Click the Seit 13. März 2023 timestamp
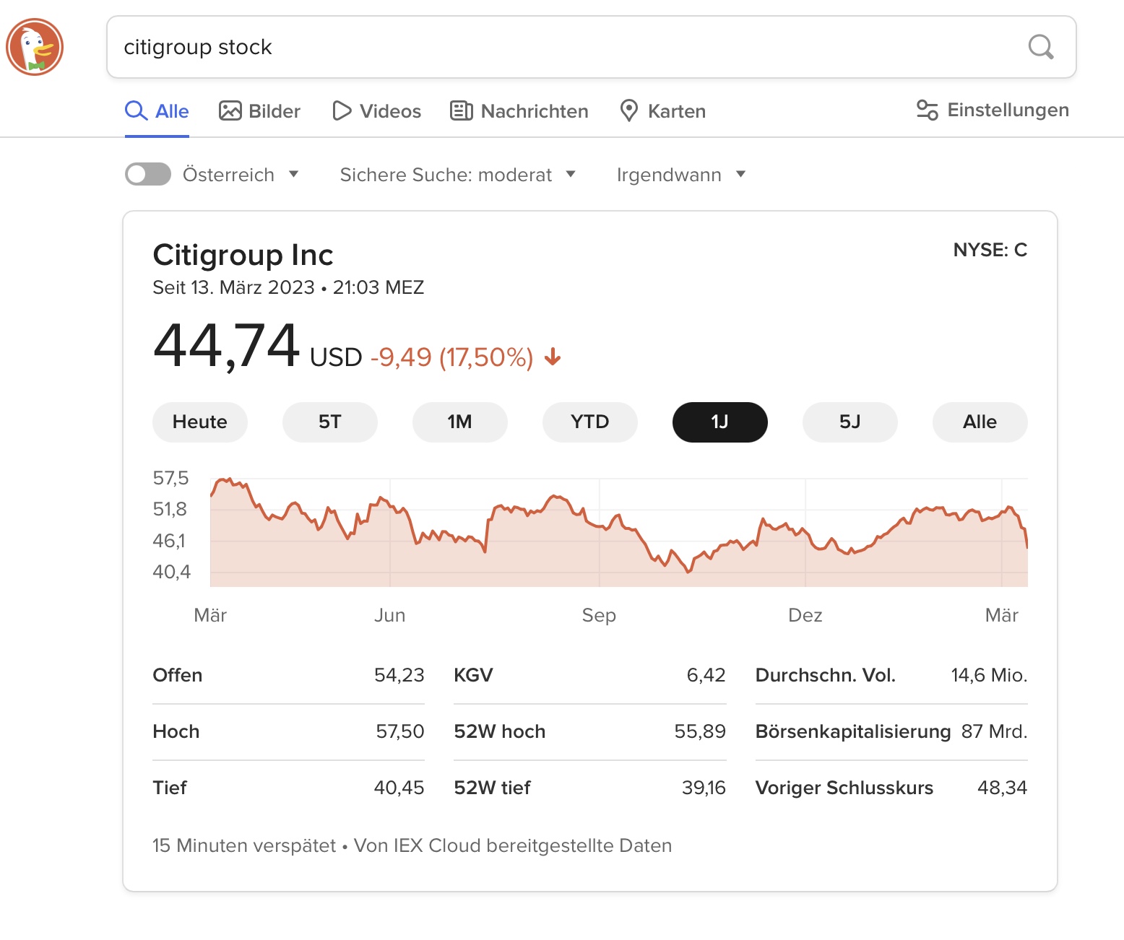The width and height of the screenshot is (1124, 940). (x=288, y=287)
